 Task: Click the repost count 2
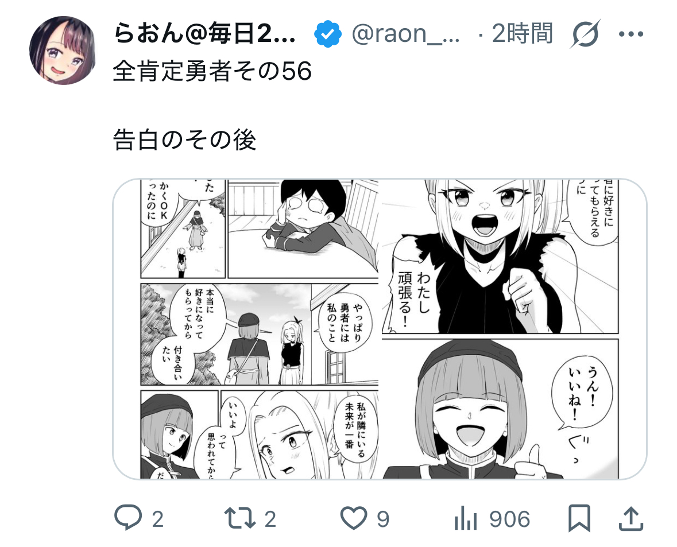point(270,519)
